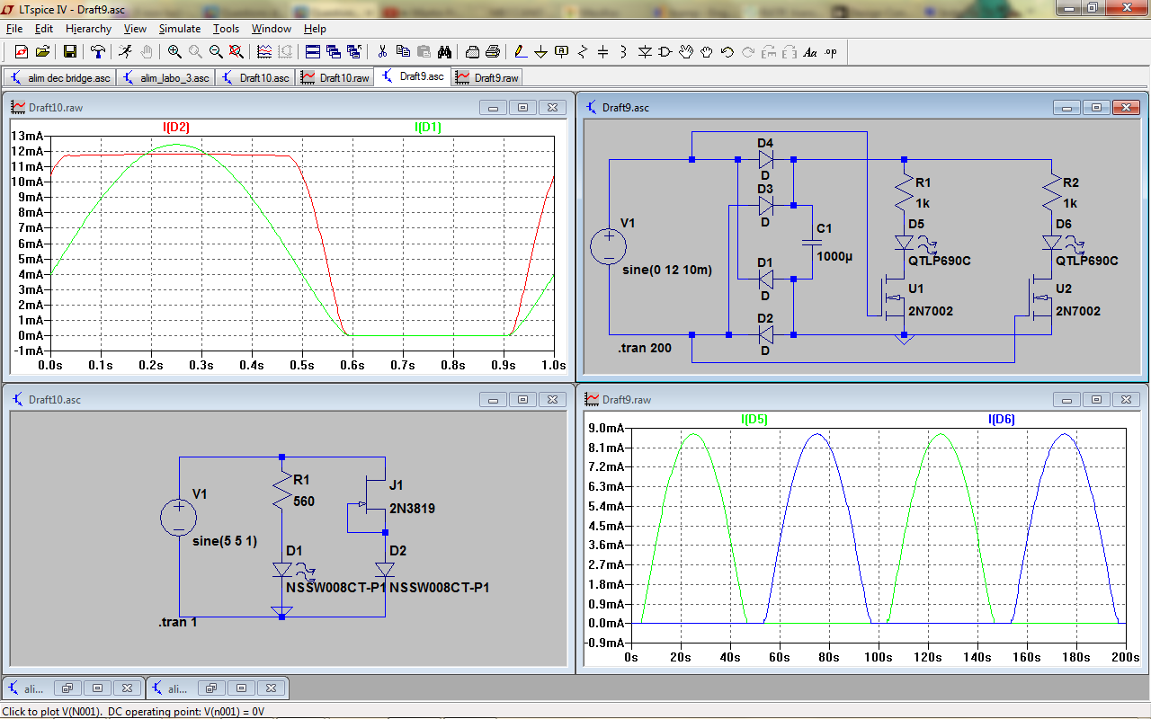Viewport: 1151px width, 719px height.
Task: Click the I[D6] trace label
Action: (1002, 419)
